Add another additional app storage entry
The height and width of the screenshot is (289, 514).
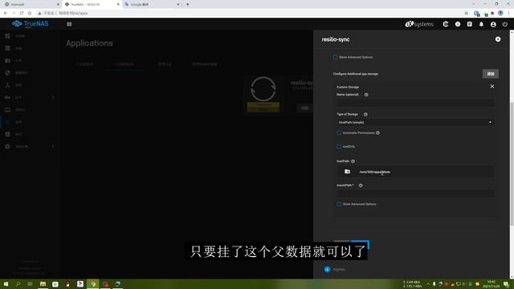tap(491, 74)
